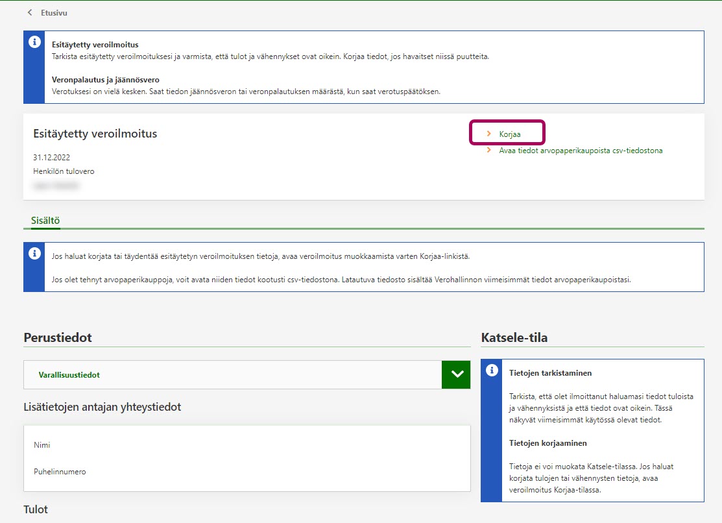
Task: Click info icon in the Korjaa-linkistä notice
Action: [x=34, y=254]
